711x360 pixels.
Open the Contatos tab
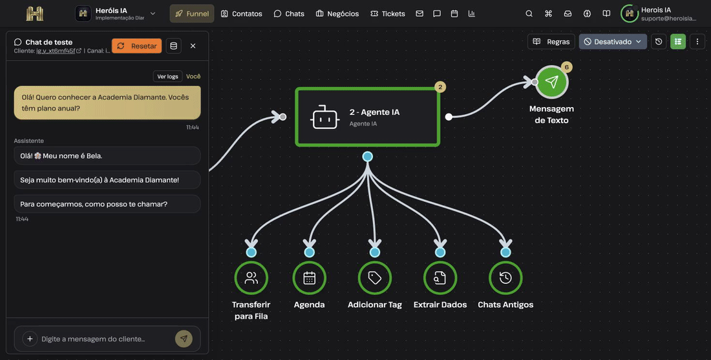241,14
